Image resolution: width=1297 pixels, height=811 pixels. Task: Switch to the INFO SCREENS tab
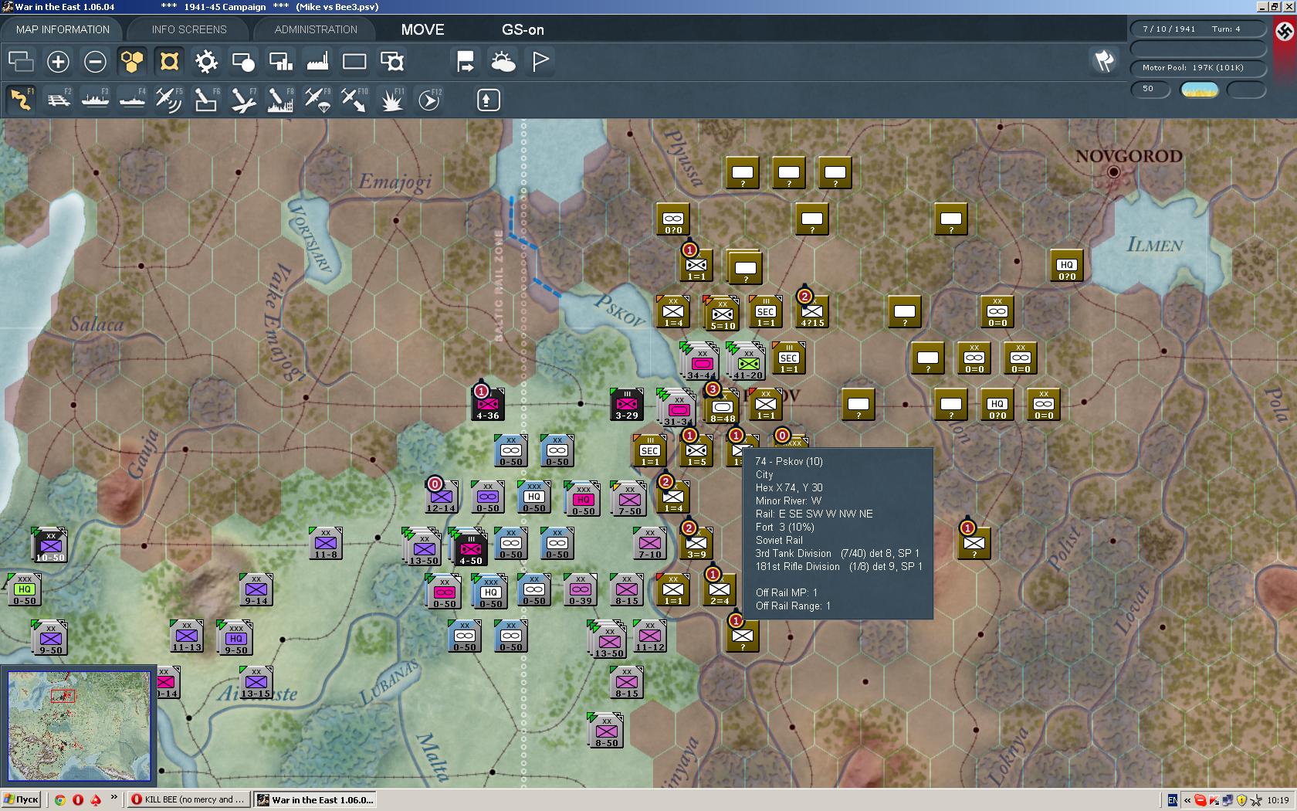click(189, 29)
